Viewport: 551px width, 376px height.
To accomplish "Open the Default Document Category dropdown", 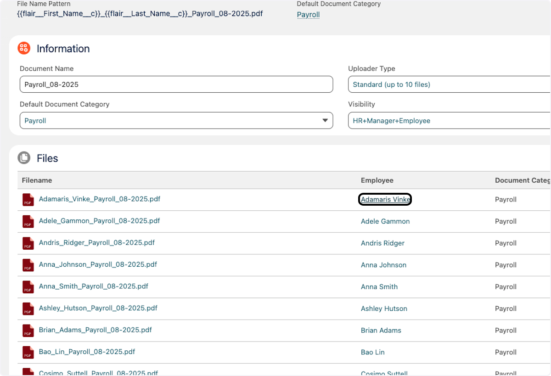I will pyautogui.click(x=176, y=121).
